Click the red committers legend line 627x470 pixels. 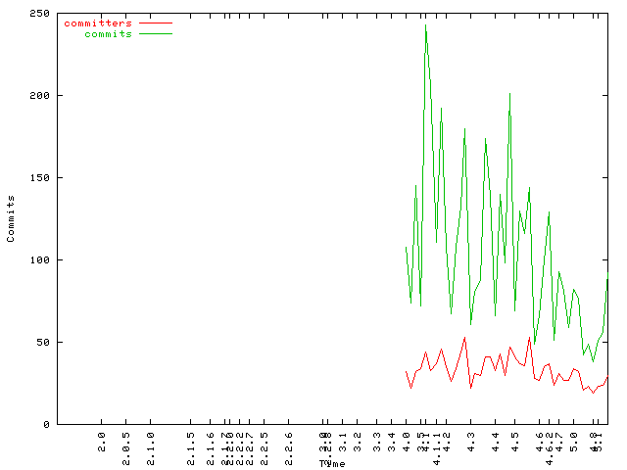156,23
